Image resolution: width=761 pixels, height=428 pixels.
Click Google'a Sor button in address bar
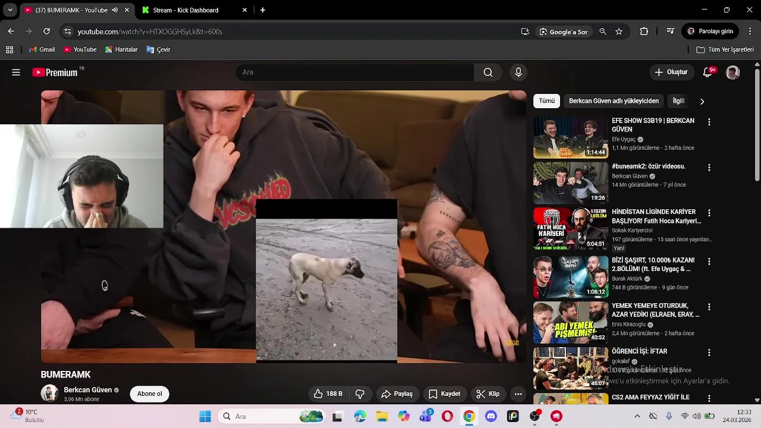coord(563,32)
